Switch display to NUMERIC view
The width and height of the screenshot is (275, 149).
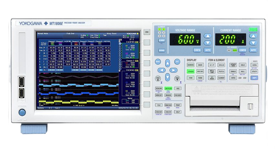pyautogui.click(x=191, y=65)
